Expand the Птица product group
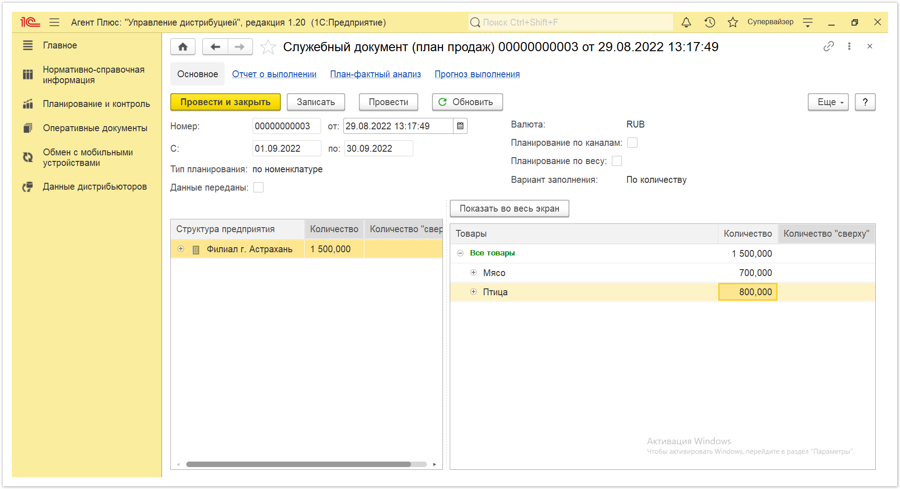This screenshot has height=489, width=900. click(x=474, y=292)
